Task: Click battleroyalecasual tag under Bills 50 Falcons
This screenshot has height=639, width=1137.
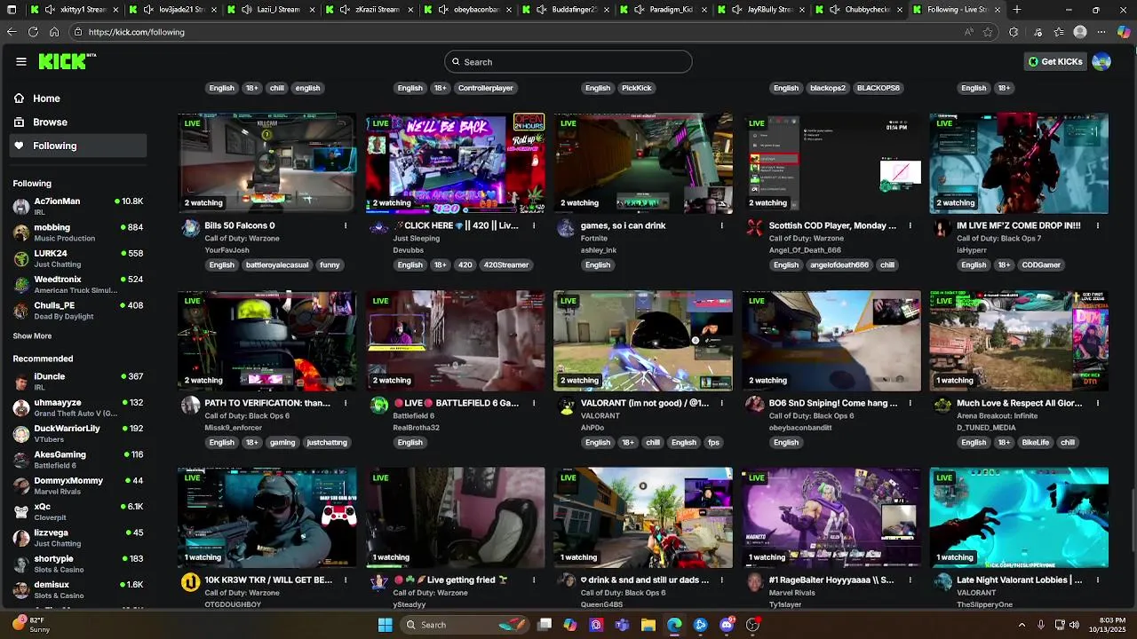Action: click(275, 265)
